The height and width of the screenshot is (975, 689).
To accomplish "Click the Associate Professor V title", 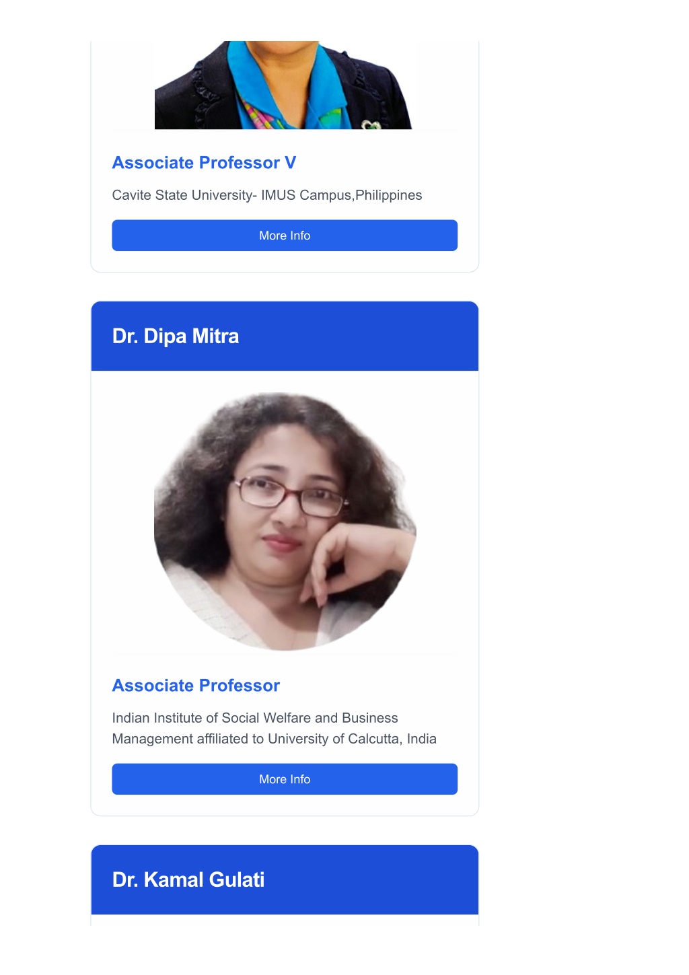I will pos(204,163).
